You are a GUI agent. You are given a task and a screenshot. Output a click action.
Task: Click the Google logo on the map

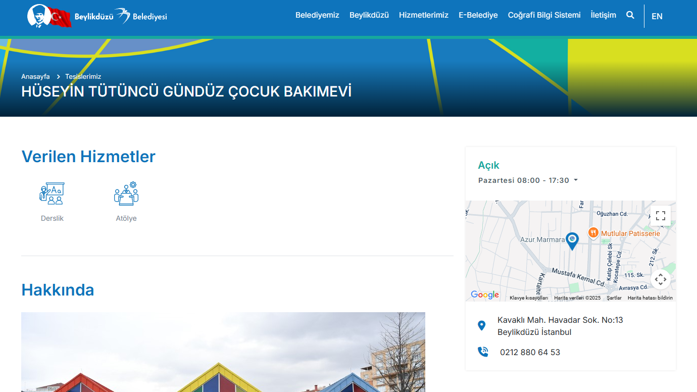484,295
